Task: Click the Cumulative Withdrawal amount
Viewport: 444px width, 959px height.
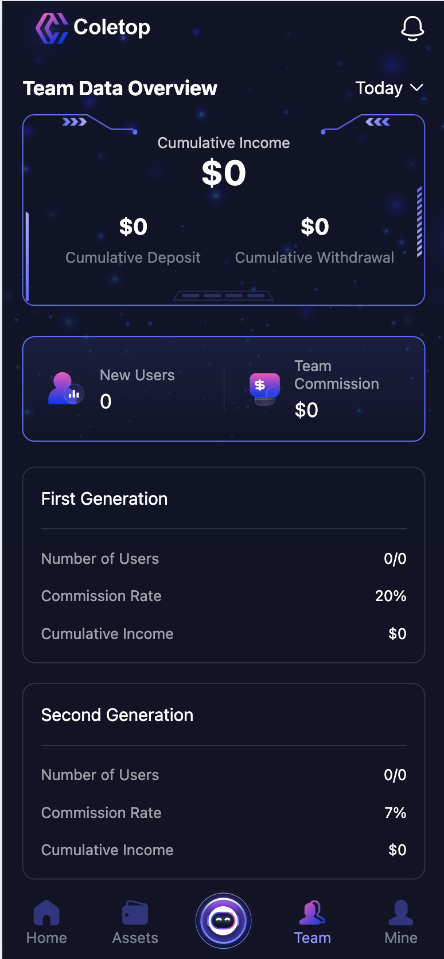Action: click(314, 227)
